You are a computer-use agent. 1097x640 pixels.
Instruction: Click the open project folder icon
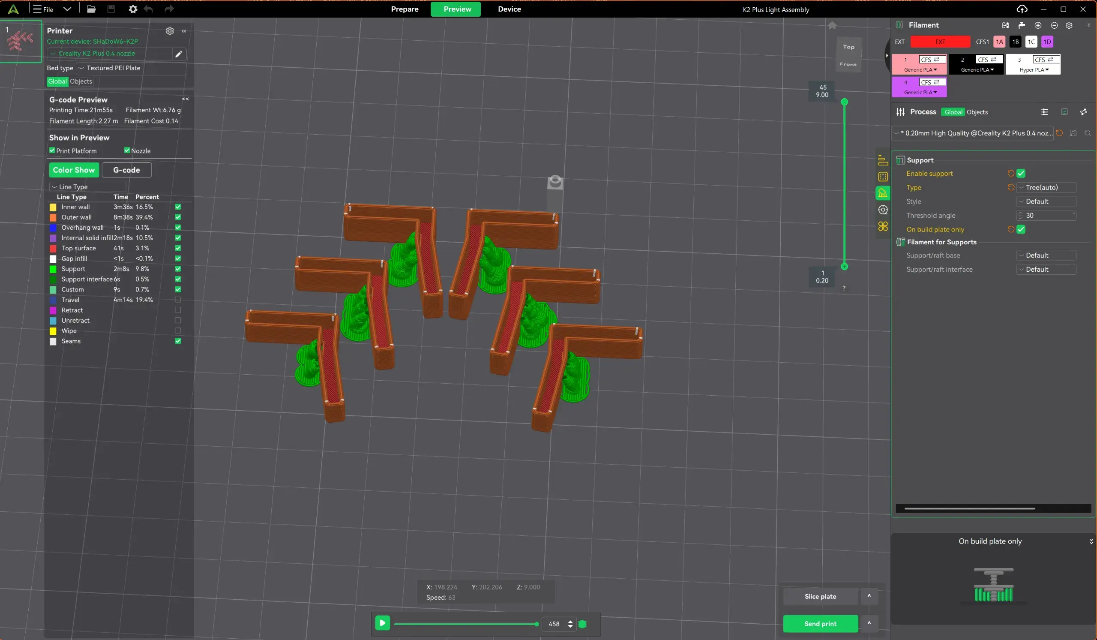click(91, 9)
